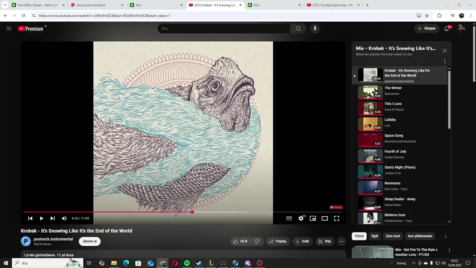The height and width of the screenshot is (268, 476).
Task: Open player settings gear
Action: pyautogui.click(x=301, y=218)
